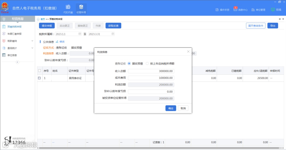Click the 证件类型 column header

point(77,71)
